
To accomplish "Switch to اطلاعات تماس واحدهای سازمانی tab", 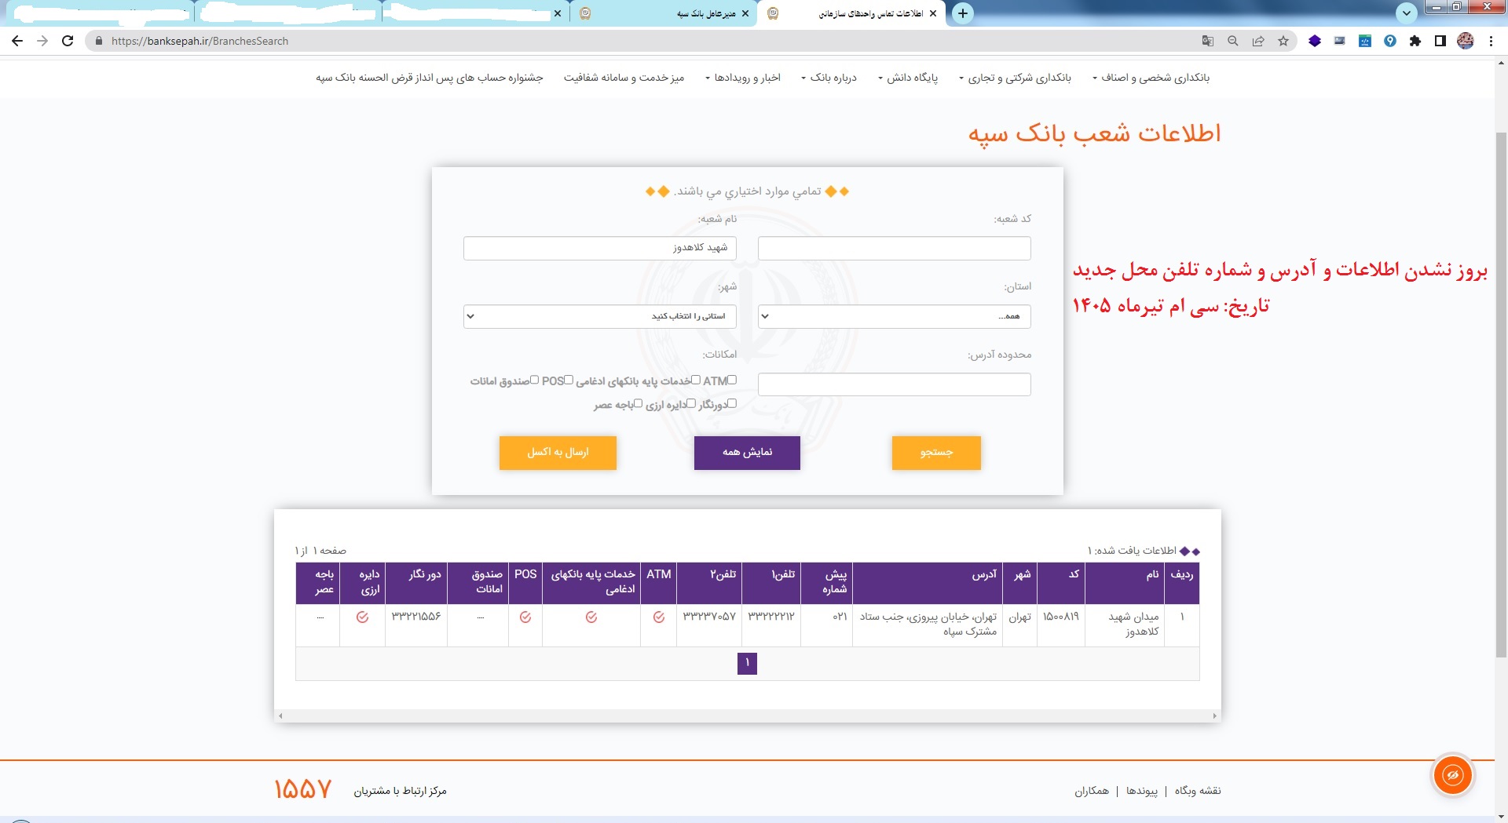I will tap(851, 13).
